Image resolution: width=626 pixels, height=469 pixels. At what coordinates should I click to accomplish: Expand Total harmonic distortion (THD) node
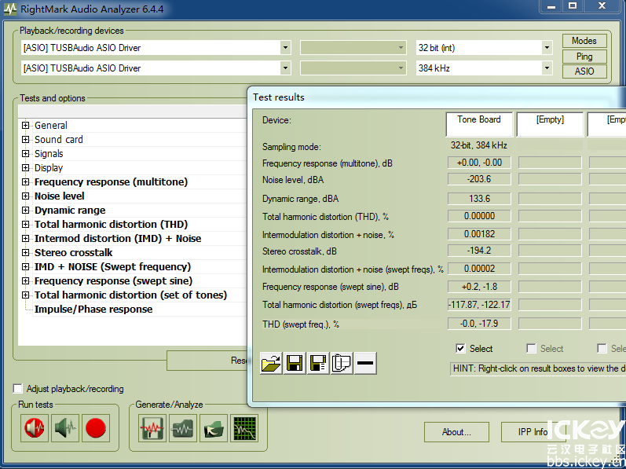[x=26, y=225]
